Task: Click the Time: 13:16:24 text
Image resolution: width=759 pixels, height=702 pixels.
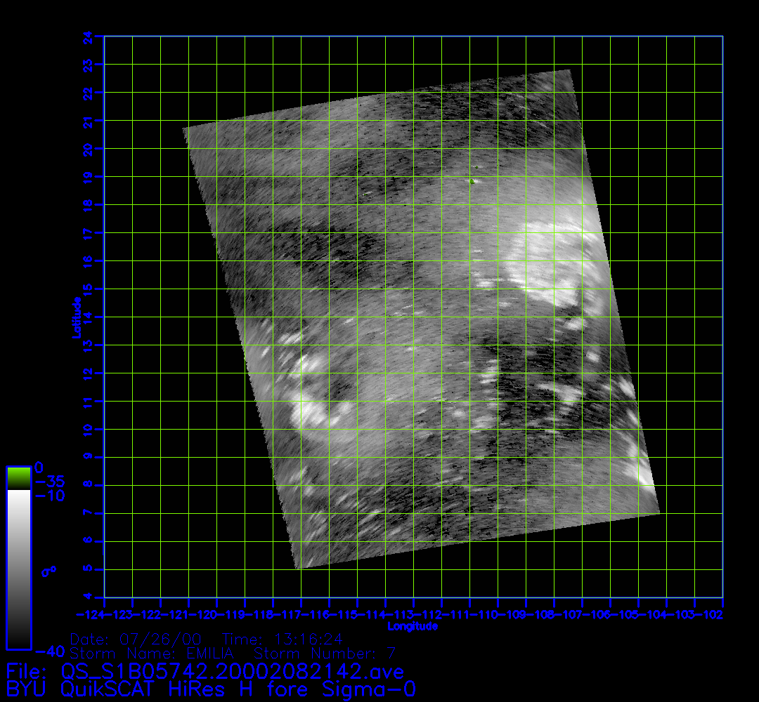Action: coord(283,640)
